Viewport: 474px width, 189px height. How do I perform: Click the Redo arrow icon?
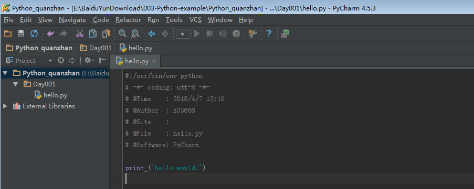[63, 34]
